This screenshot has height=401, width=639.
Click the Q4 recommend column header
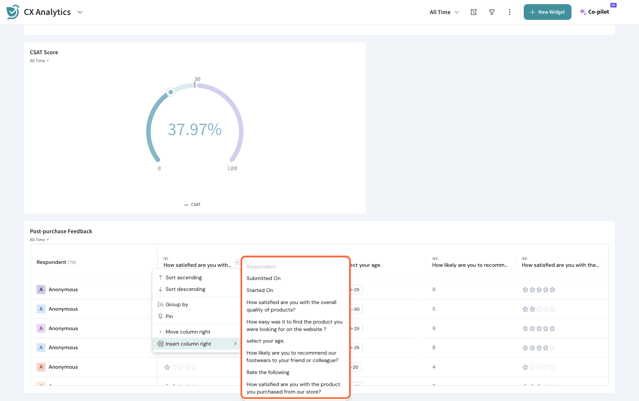click(x=469, y=265)
